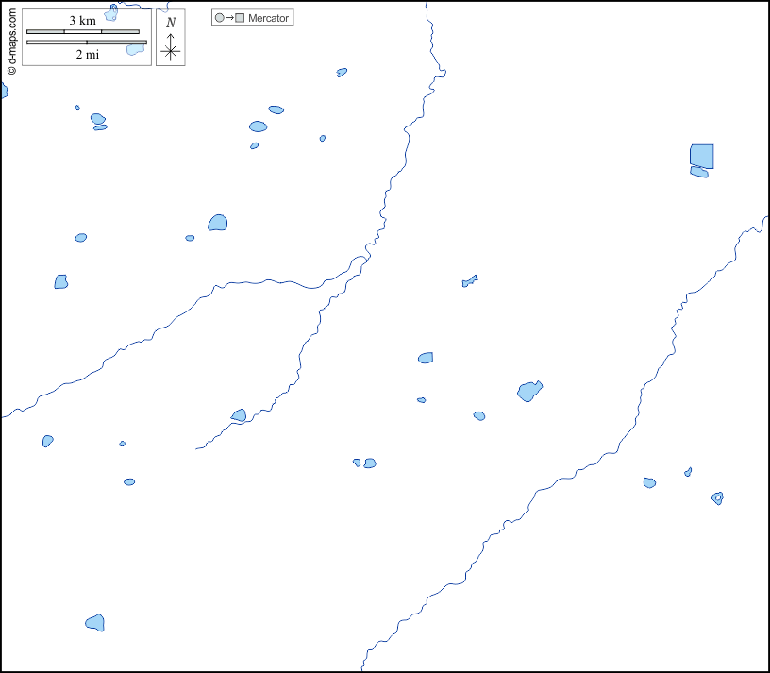Click the 'N' letter on the compass
The image size is (770, 673).
[x=170, y=23]
